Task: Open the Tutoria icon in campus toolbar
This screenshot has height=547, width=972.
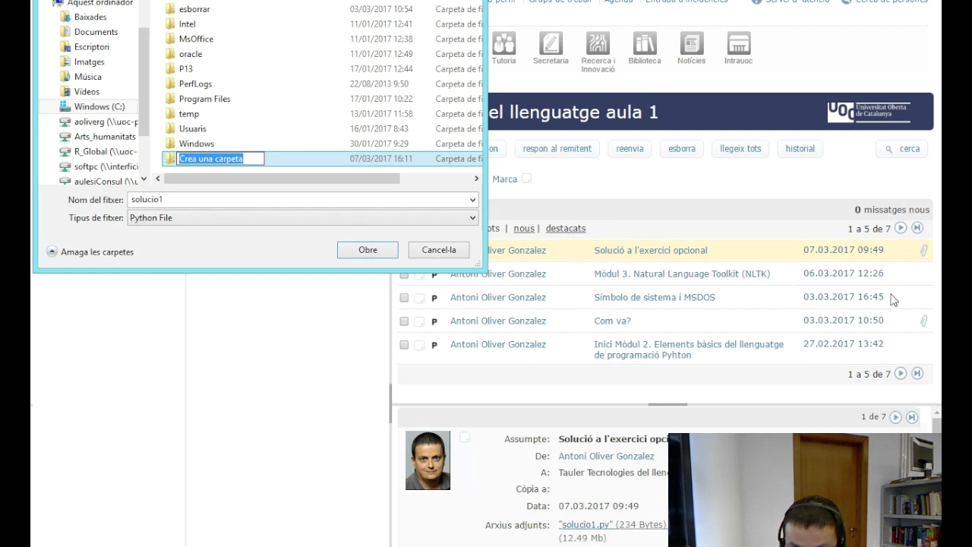Action: (503, 48)
